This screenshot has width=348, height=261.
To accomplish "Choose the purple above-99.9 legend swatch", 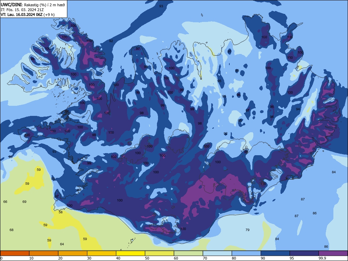I will (333, 253).
